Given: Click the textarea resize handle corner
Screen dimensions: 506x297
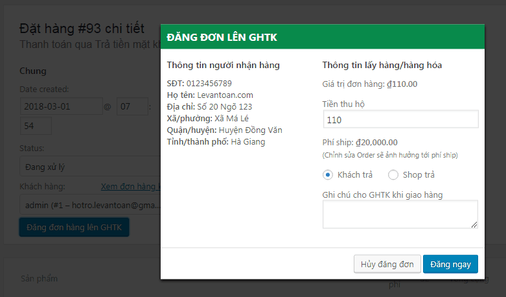Looking at the screenshot, I should (x=475, y=225).
